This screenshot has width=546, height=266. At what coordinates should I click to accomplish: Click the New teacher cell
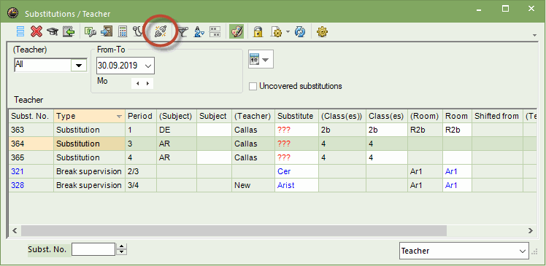pyautogui.click(x=253, y=185)
